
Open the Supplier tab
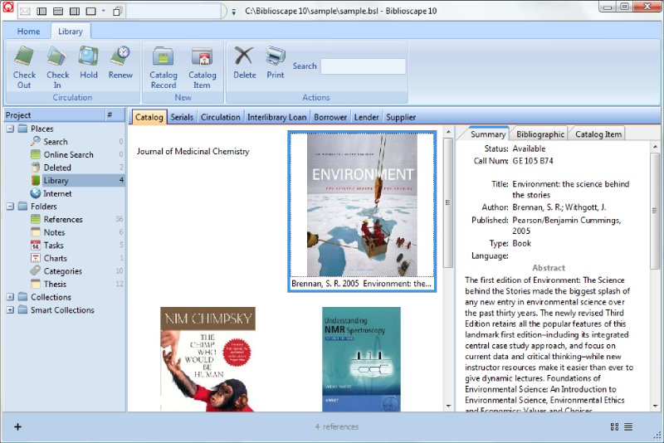(x=401, y=117)
